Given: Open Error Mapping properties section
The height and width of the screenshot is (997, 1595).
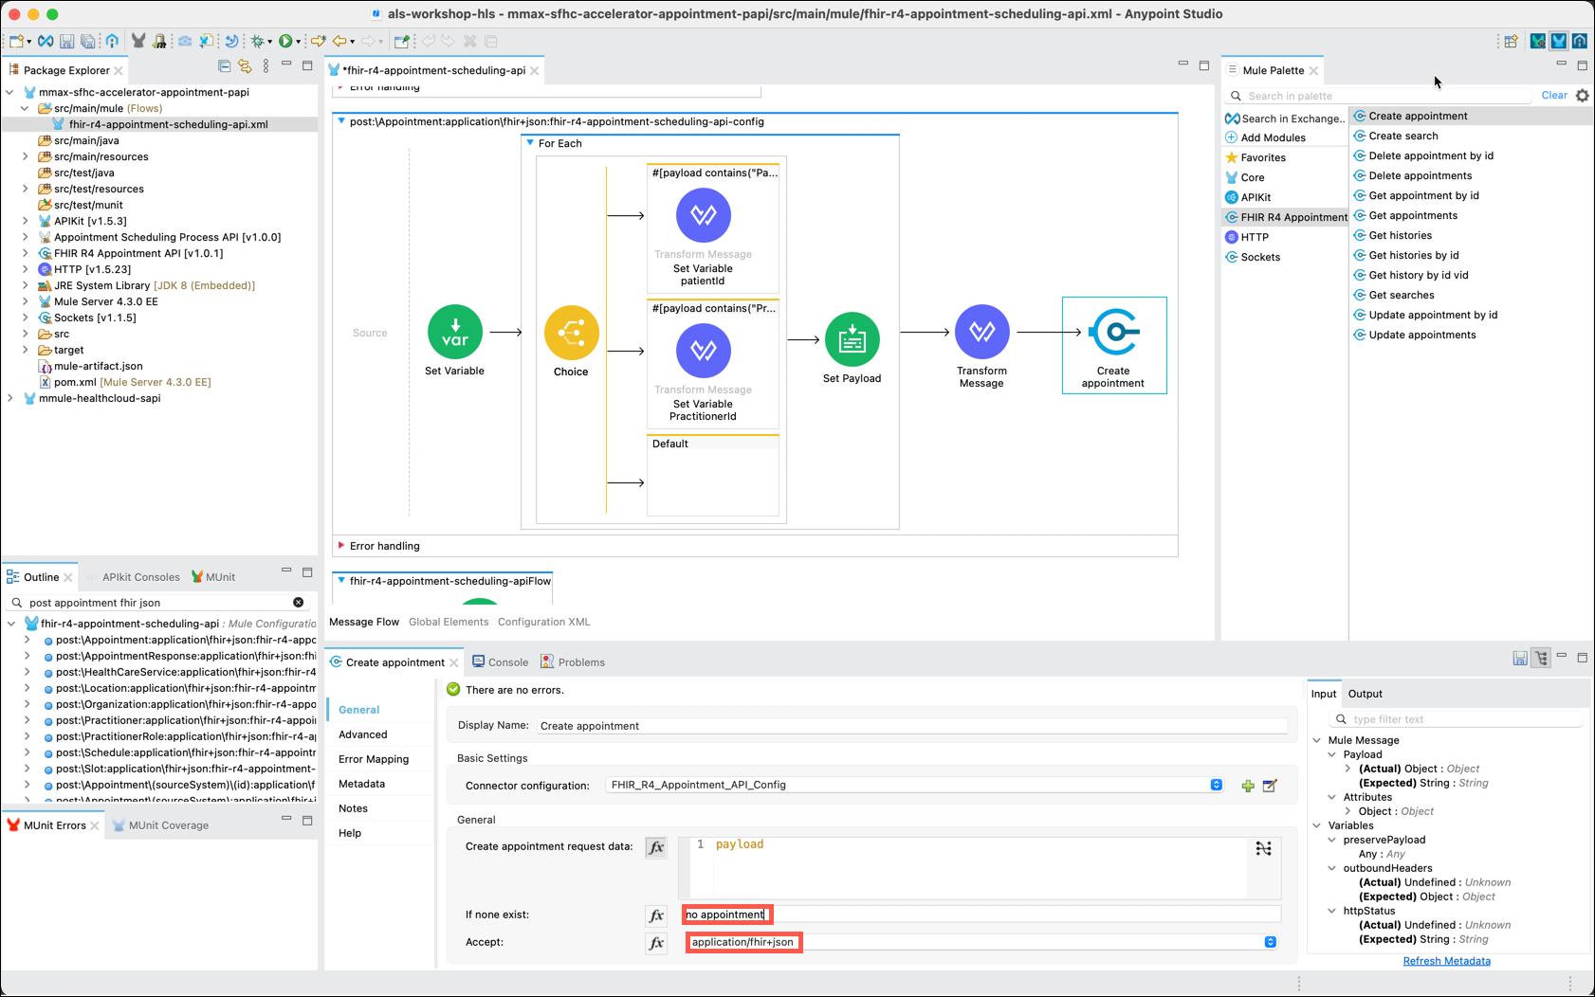Looking at the screenshot, I should coord(374,759).
